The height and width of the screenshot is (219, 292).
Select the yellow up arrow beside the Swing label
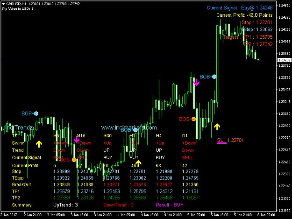[39, 144]
